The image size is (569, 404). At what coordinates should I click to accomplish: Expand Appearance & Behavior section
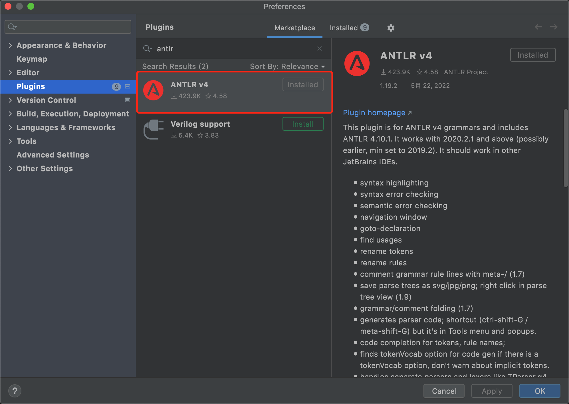tap(10, 45)
